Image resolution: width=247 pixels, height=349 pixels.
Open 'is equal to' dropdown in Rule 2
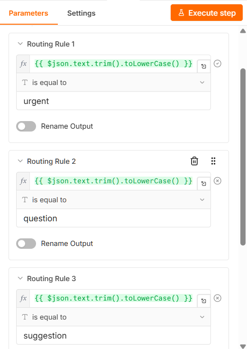point(113,199)
